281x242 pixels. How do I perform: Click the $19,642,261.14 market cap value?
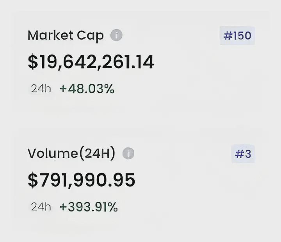91,62
